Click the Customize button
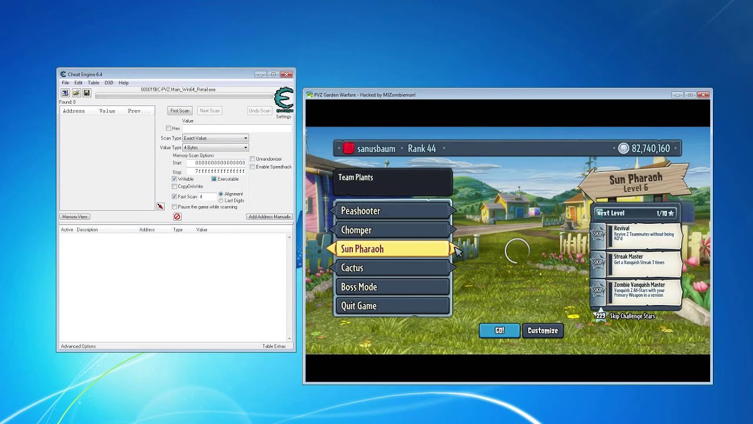The image size is (753, 424). [x=542, y=330]
